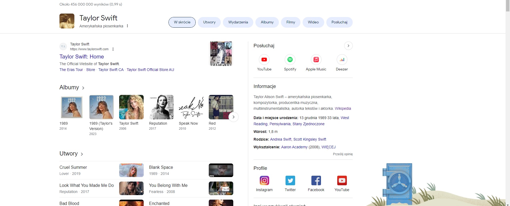510x206 pixels.
Task: Show more albums with carousel arrow
Action: 233,117
